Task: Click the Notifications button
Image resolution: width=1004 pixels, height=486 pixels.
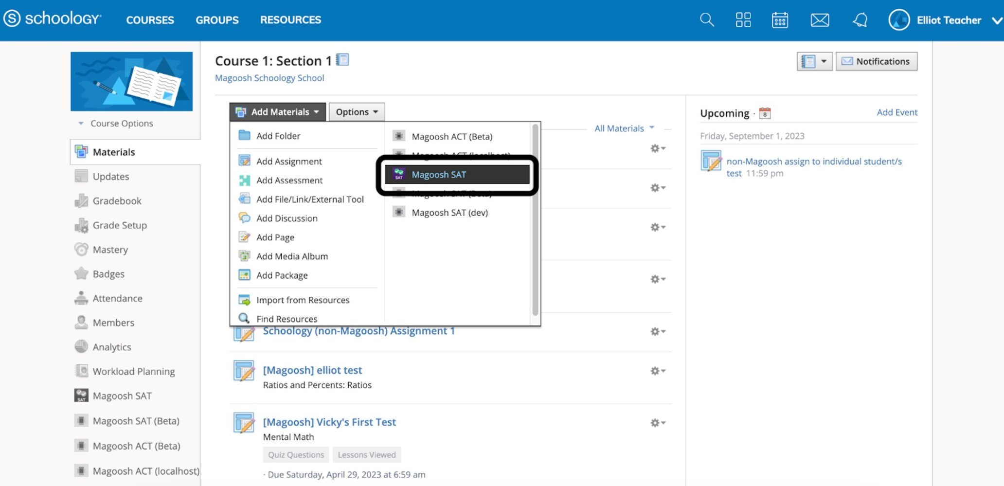Action: (876, 61)
